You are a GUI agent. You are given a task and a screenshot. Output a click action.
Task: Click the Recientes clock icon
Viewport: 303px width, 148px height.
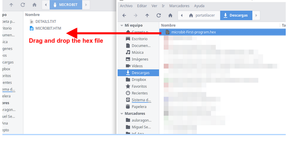coord(128,93)
